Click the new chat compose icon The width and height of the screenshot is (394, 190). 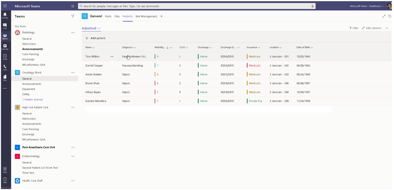click(73, 6)
